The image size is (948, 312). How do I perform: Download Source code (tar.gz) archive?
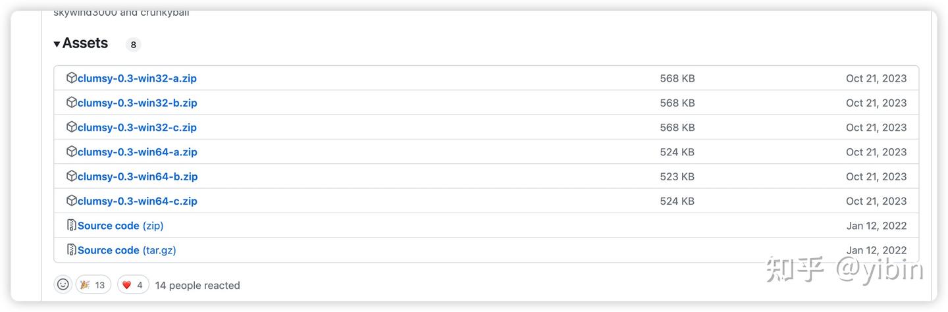click(126, 250)
